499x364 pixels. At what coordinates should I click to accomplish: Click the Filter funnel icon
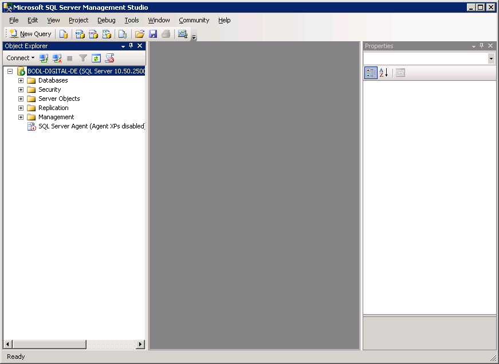(x=83, y=58)
